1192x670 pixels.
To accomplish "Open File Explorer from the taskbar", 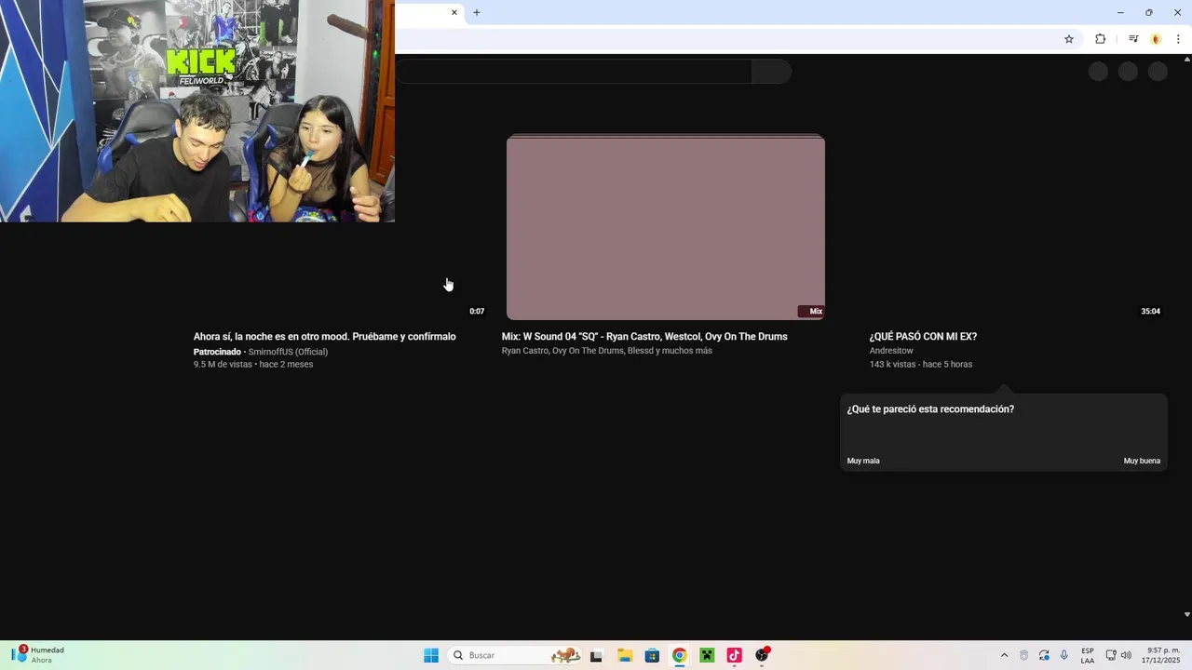I will pyautogui.click(x=625, y=655).
